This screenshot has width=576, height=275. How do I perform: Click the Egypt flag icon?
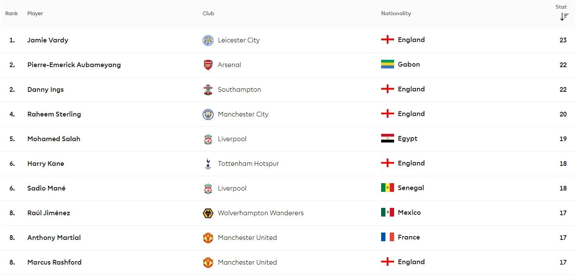387,139
